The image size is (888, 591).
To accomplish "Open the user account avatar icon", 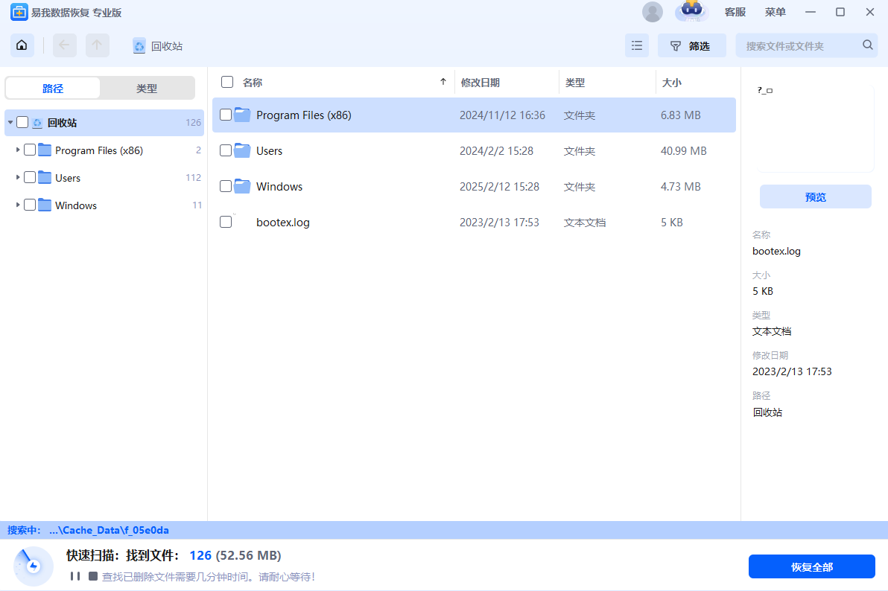I will 652,12.
